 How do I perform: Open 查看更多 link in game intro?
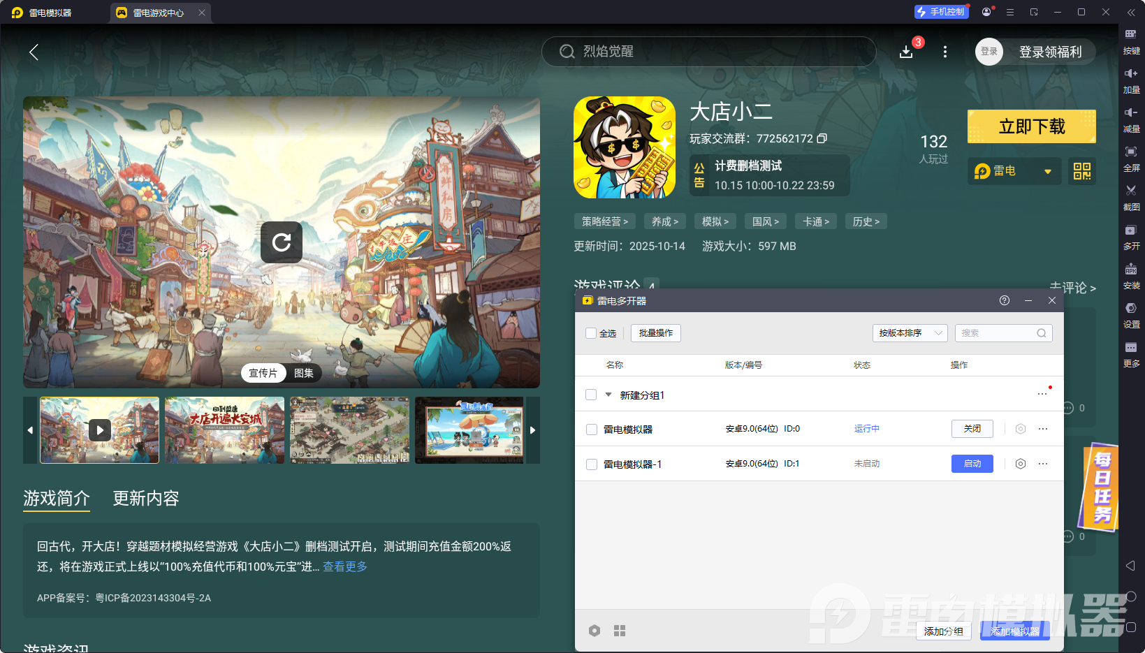(345, 566)
